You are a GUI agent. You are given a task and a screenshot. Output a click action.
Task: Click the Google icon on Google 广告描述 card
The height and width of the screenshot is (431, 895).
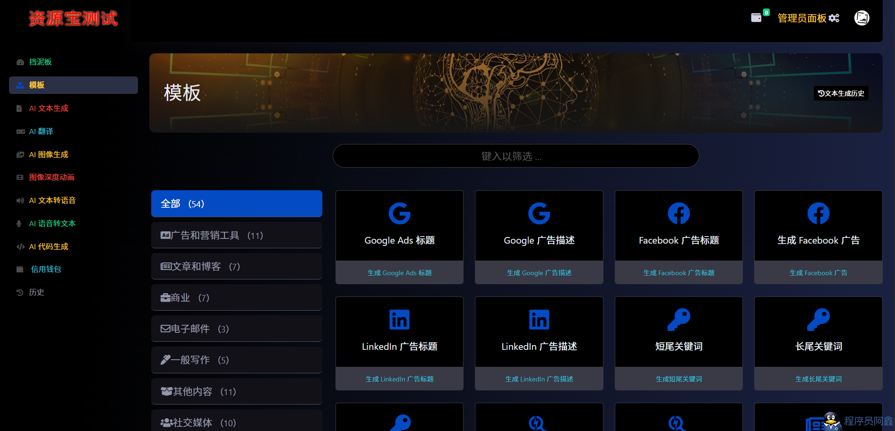[x=539, y=213]
